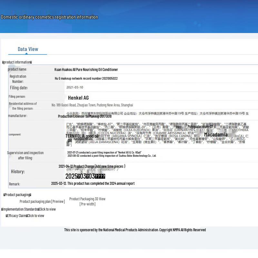Click the 2021-04-12 Product Change history entry
The image size is (258, 258).
(x=92, y=166)
